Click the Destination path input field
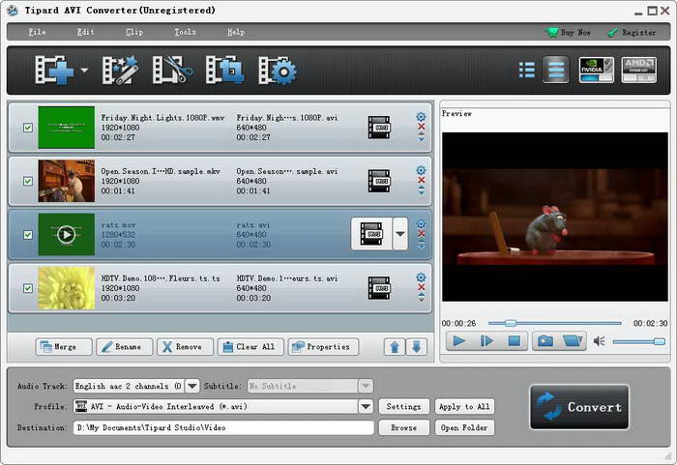Image resolution: width=677 pixels, height=465 pixels. (222, 427)
